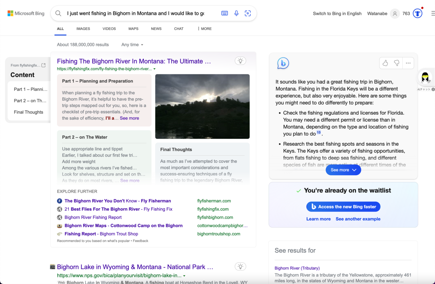Click the flyfisherman.com domain text
Screen dimensions: 435x284
(x=214, y=201)
